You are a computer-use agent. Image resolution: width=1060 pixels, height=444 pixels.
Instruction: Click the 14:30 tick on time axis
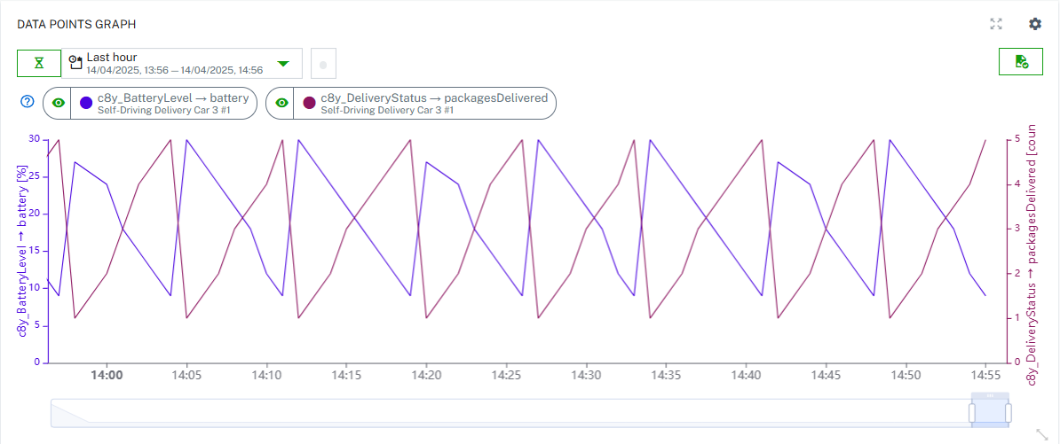click(586, 376)
